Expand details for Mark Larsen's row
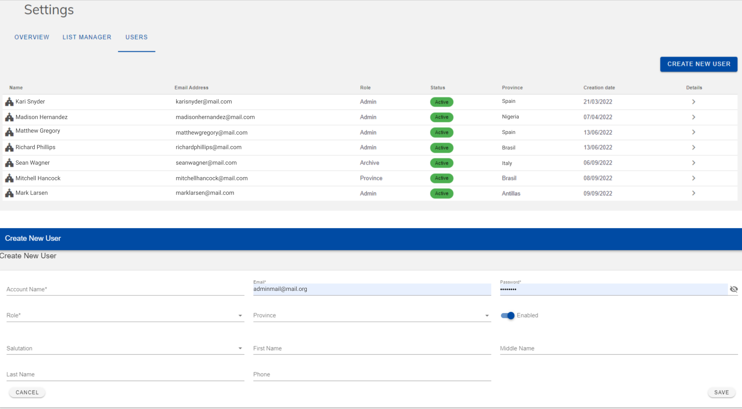 point(694,193)
